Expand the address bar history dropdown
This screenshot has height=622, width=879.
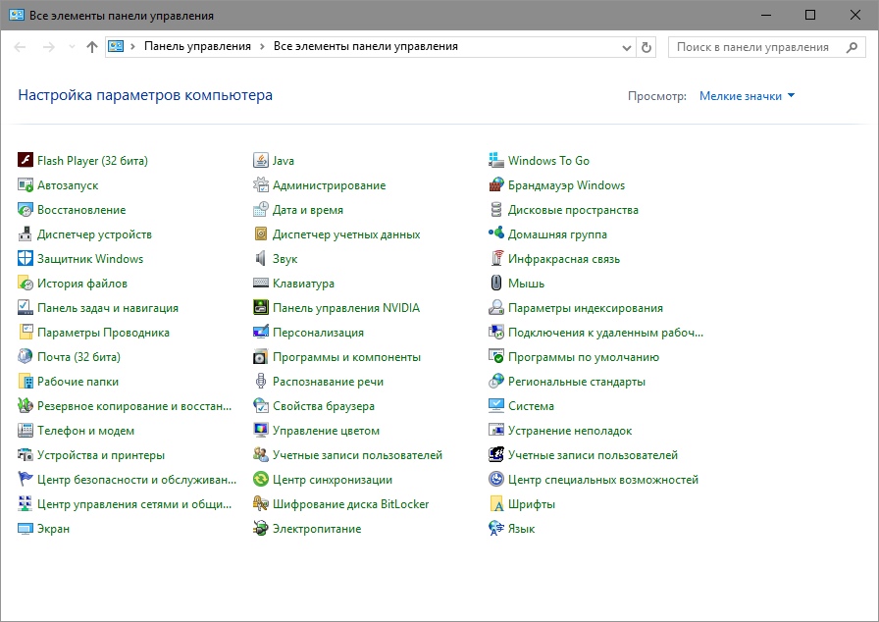[x=627, y=48]
